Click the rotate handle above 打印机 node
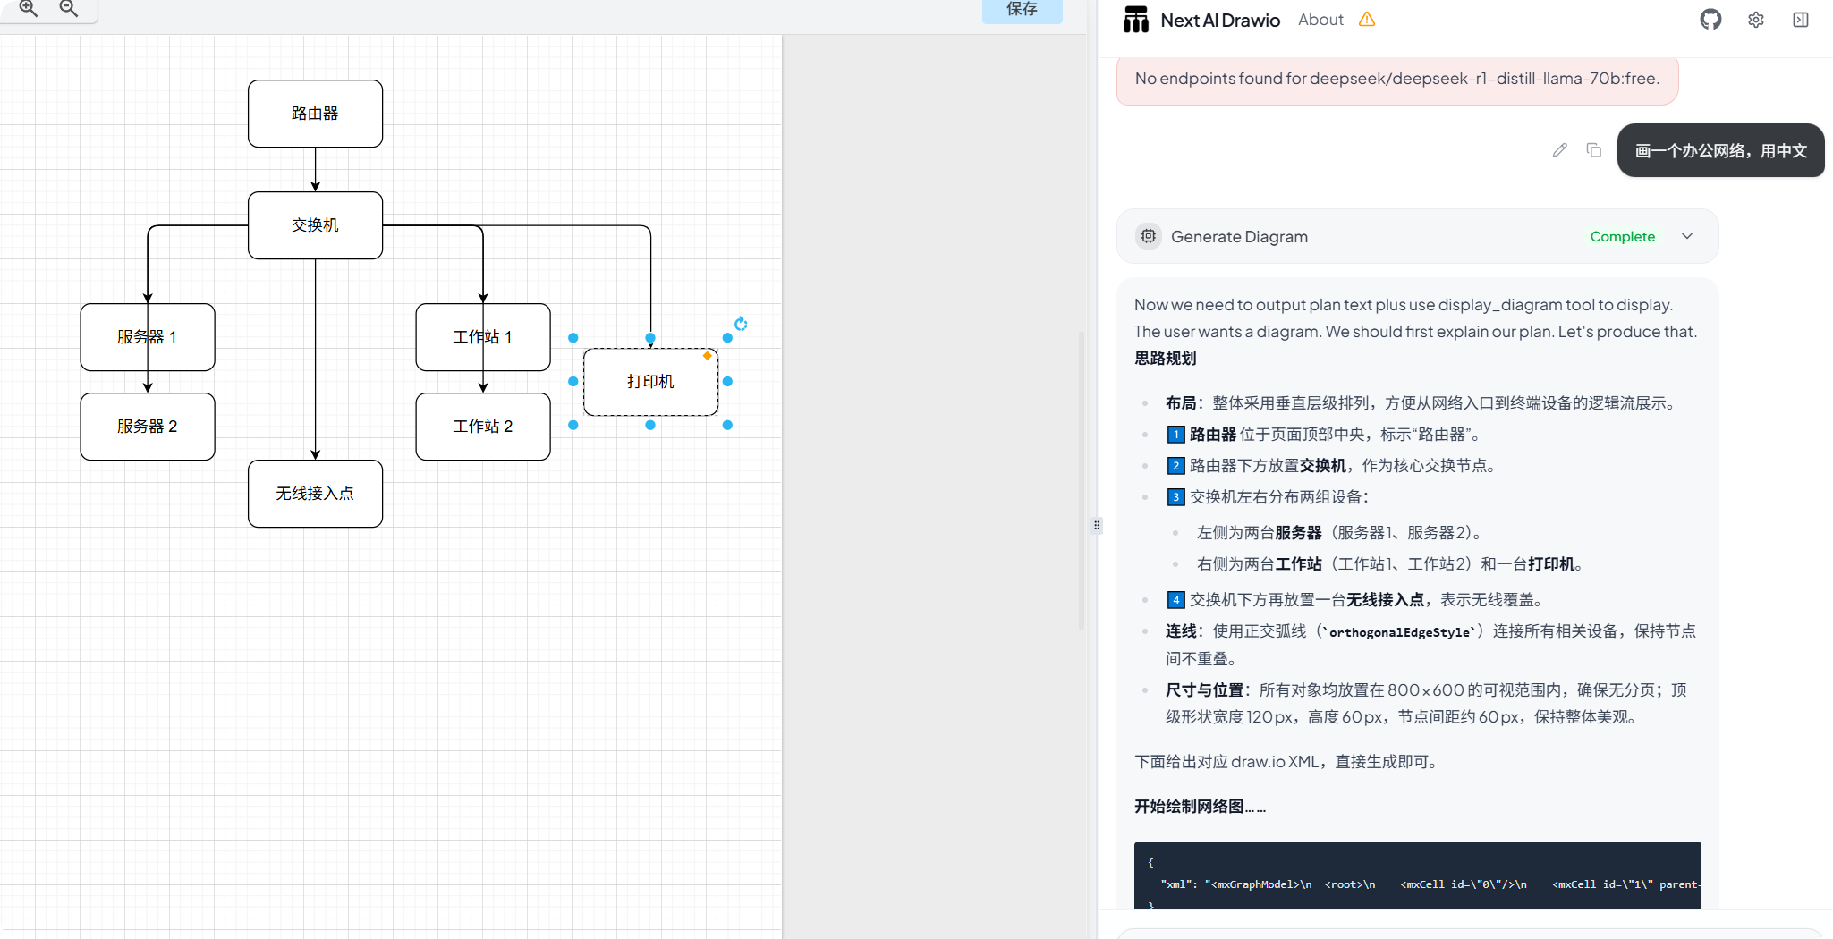 coord(741,324)
